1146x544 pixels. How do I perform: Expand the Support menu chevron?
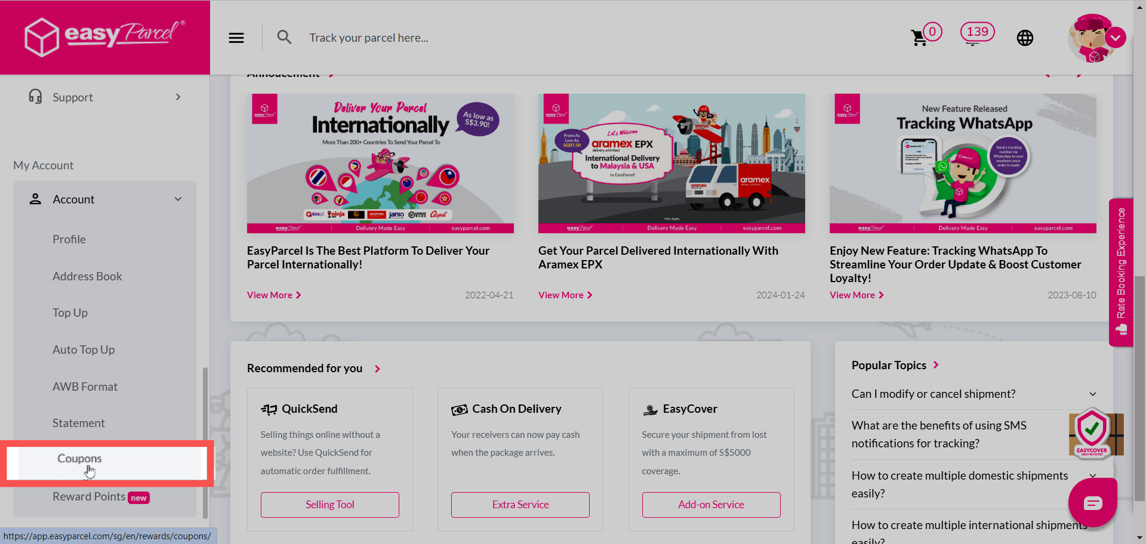click(x=178, y=97)
